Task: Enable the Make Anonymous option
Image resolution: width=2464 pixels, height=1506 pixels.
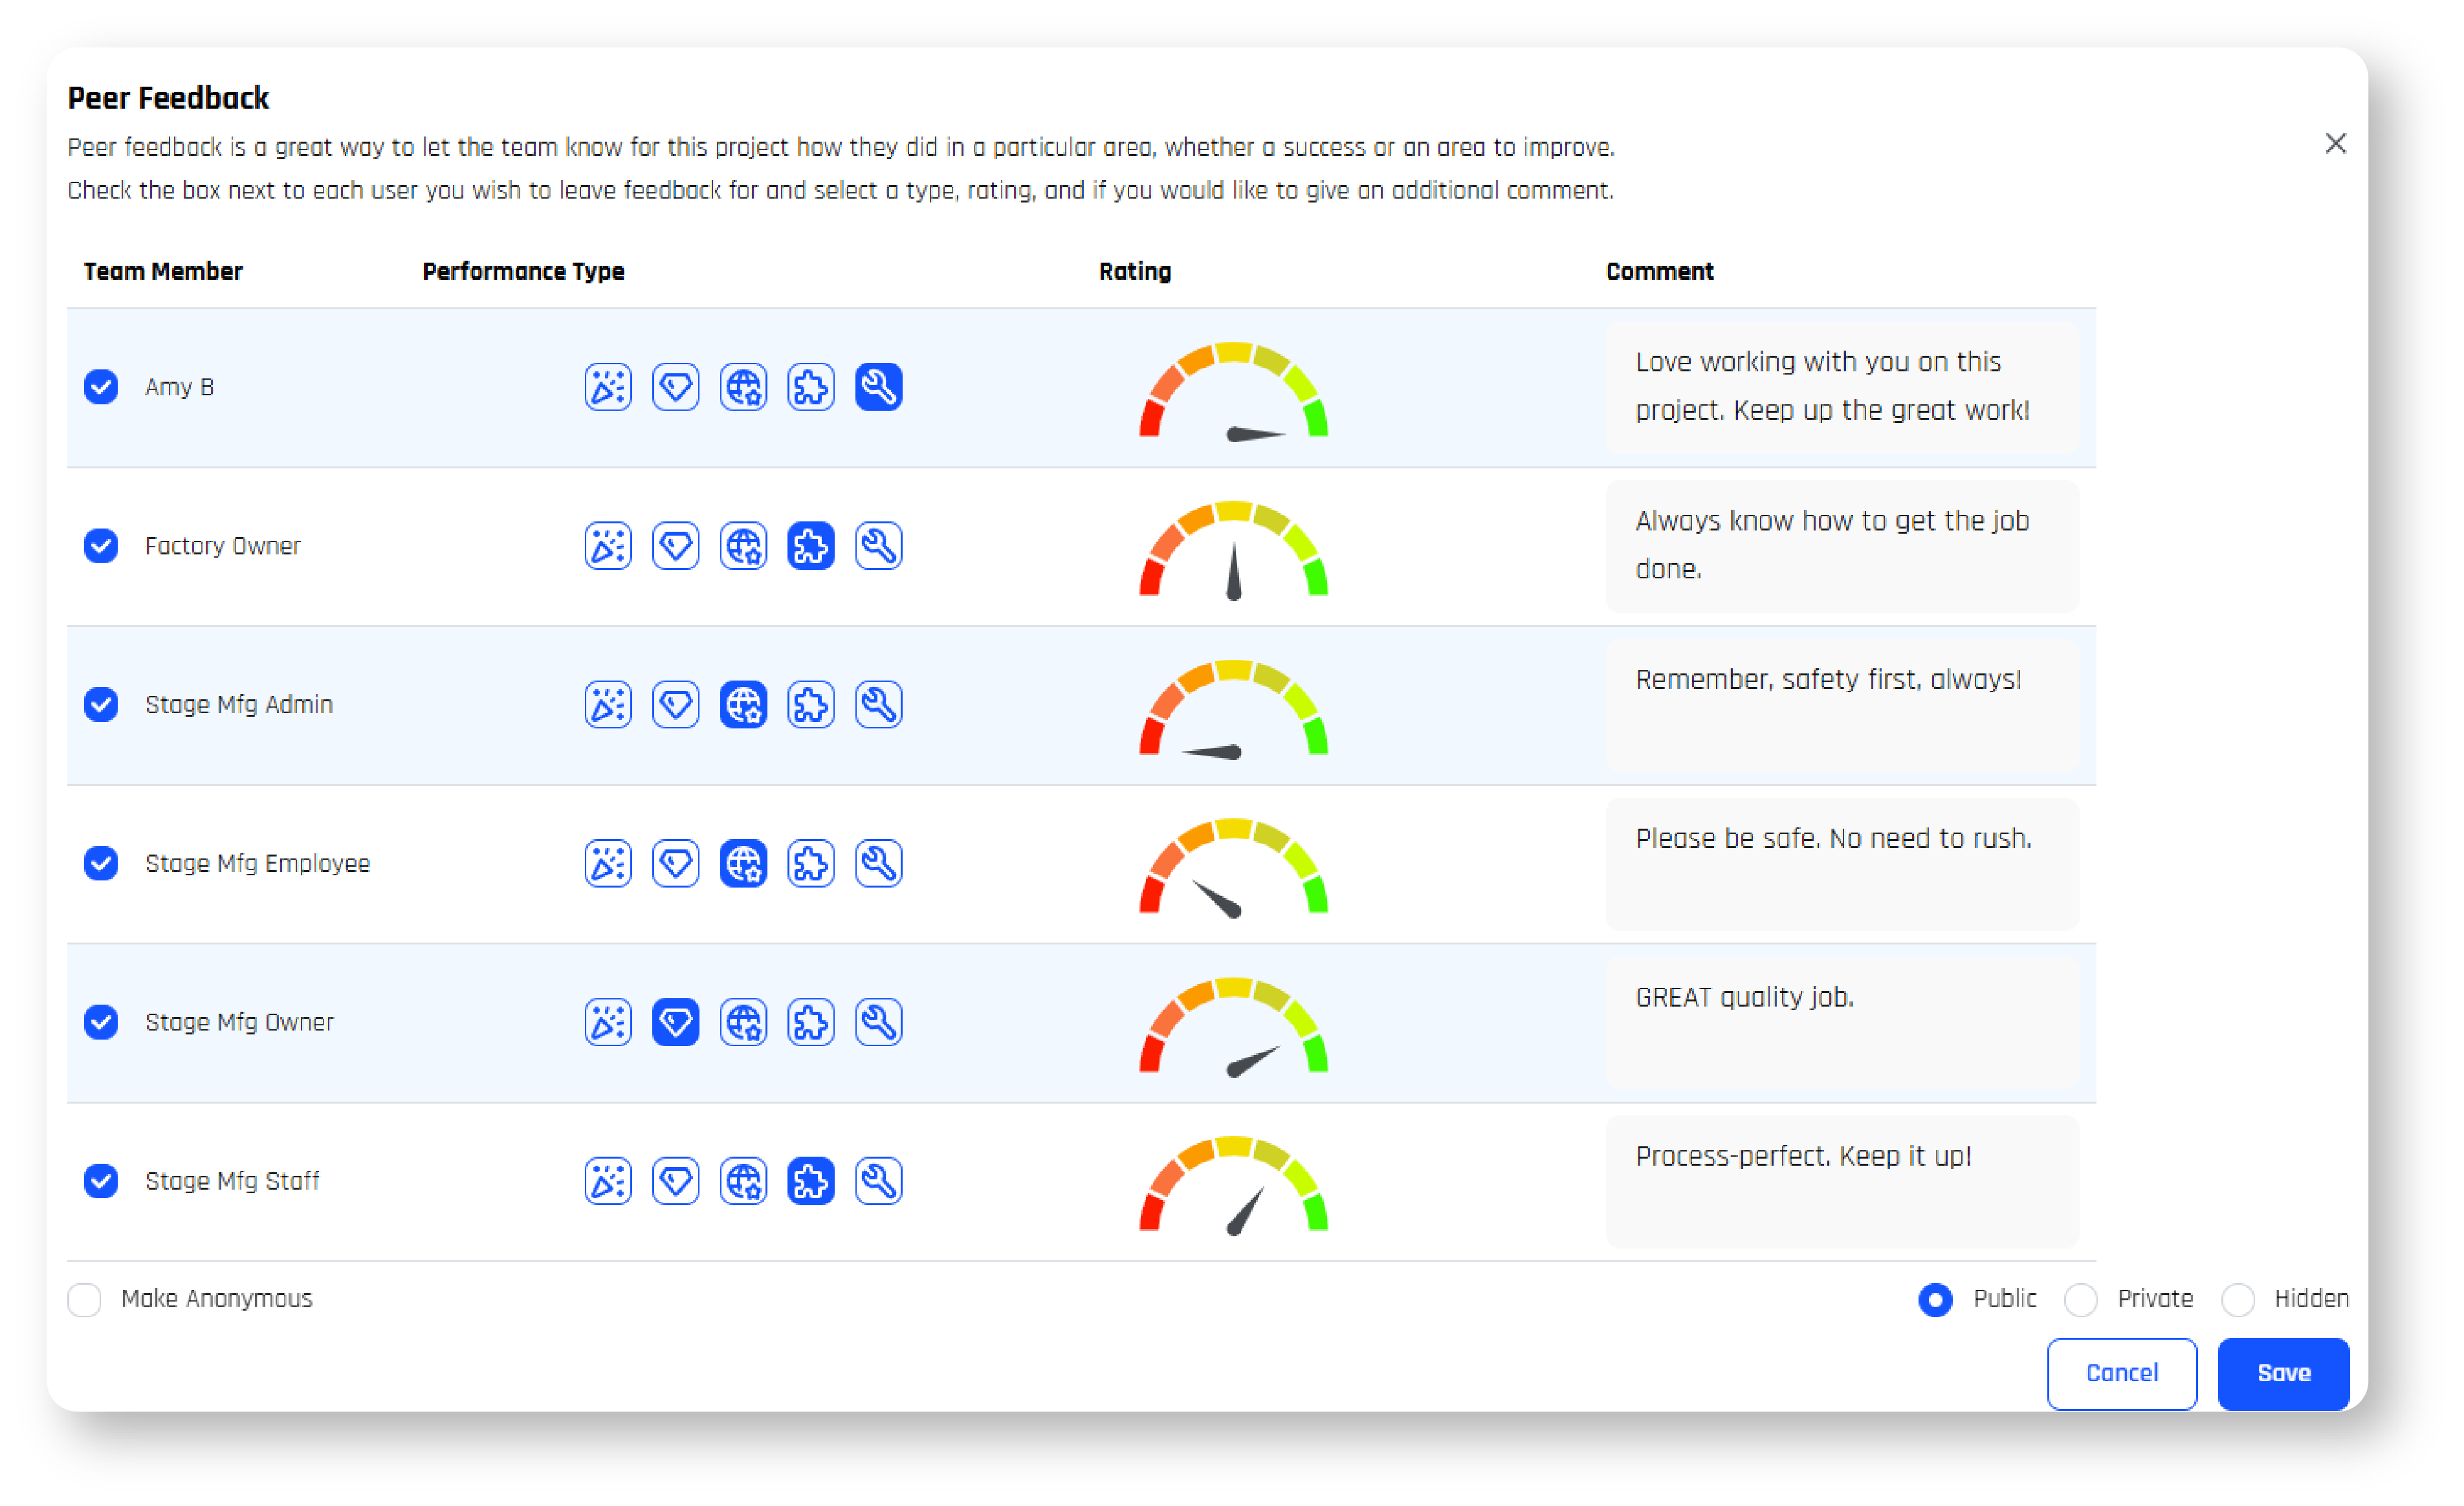Action: (x=85, y=1300)
